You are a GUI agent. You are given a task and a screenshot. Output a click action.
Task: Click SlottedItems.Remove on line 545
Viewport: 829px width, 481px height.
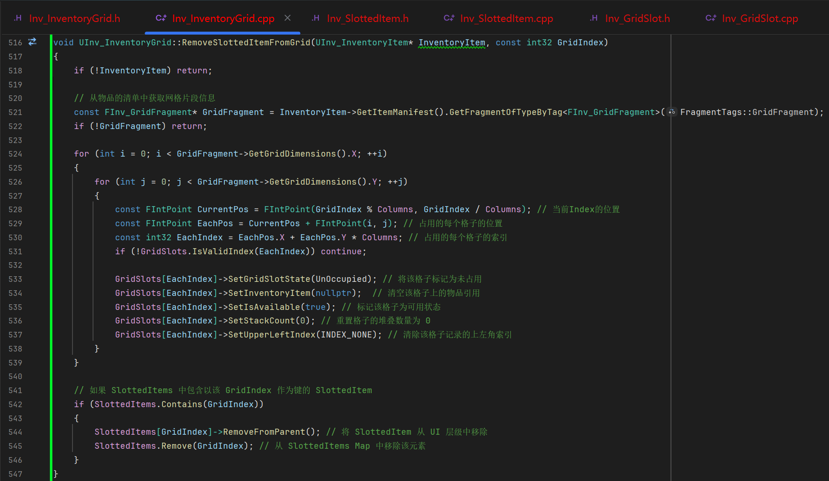coord(144,446)
